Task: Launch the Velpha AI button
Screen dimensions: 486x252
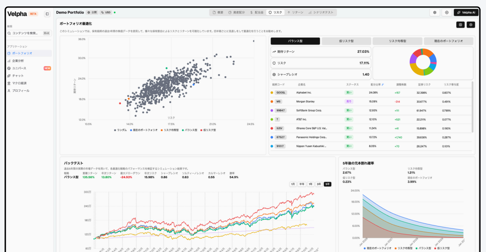Action: tap(466, 12)
